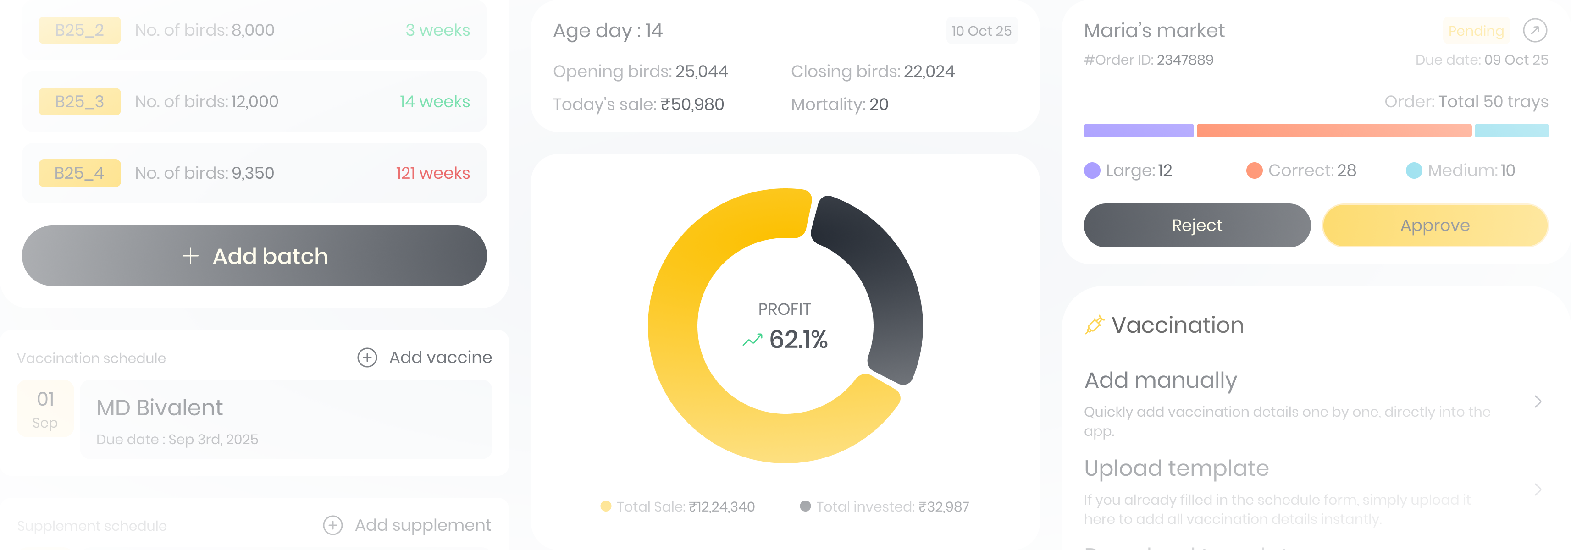Click the green profit trend arrow icon
1571x550 pixels.
point(752,340)
